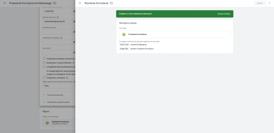Viewport: 274px width, 133px height.
Task: Click the Wysłanie formularza trigger icon under Reguły
Action: (x=47, y=123)
